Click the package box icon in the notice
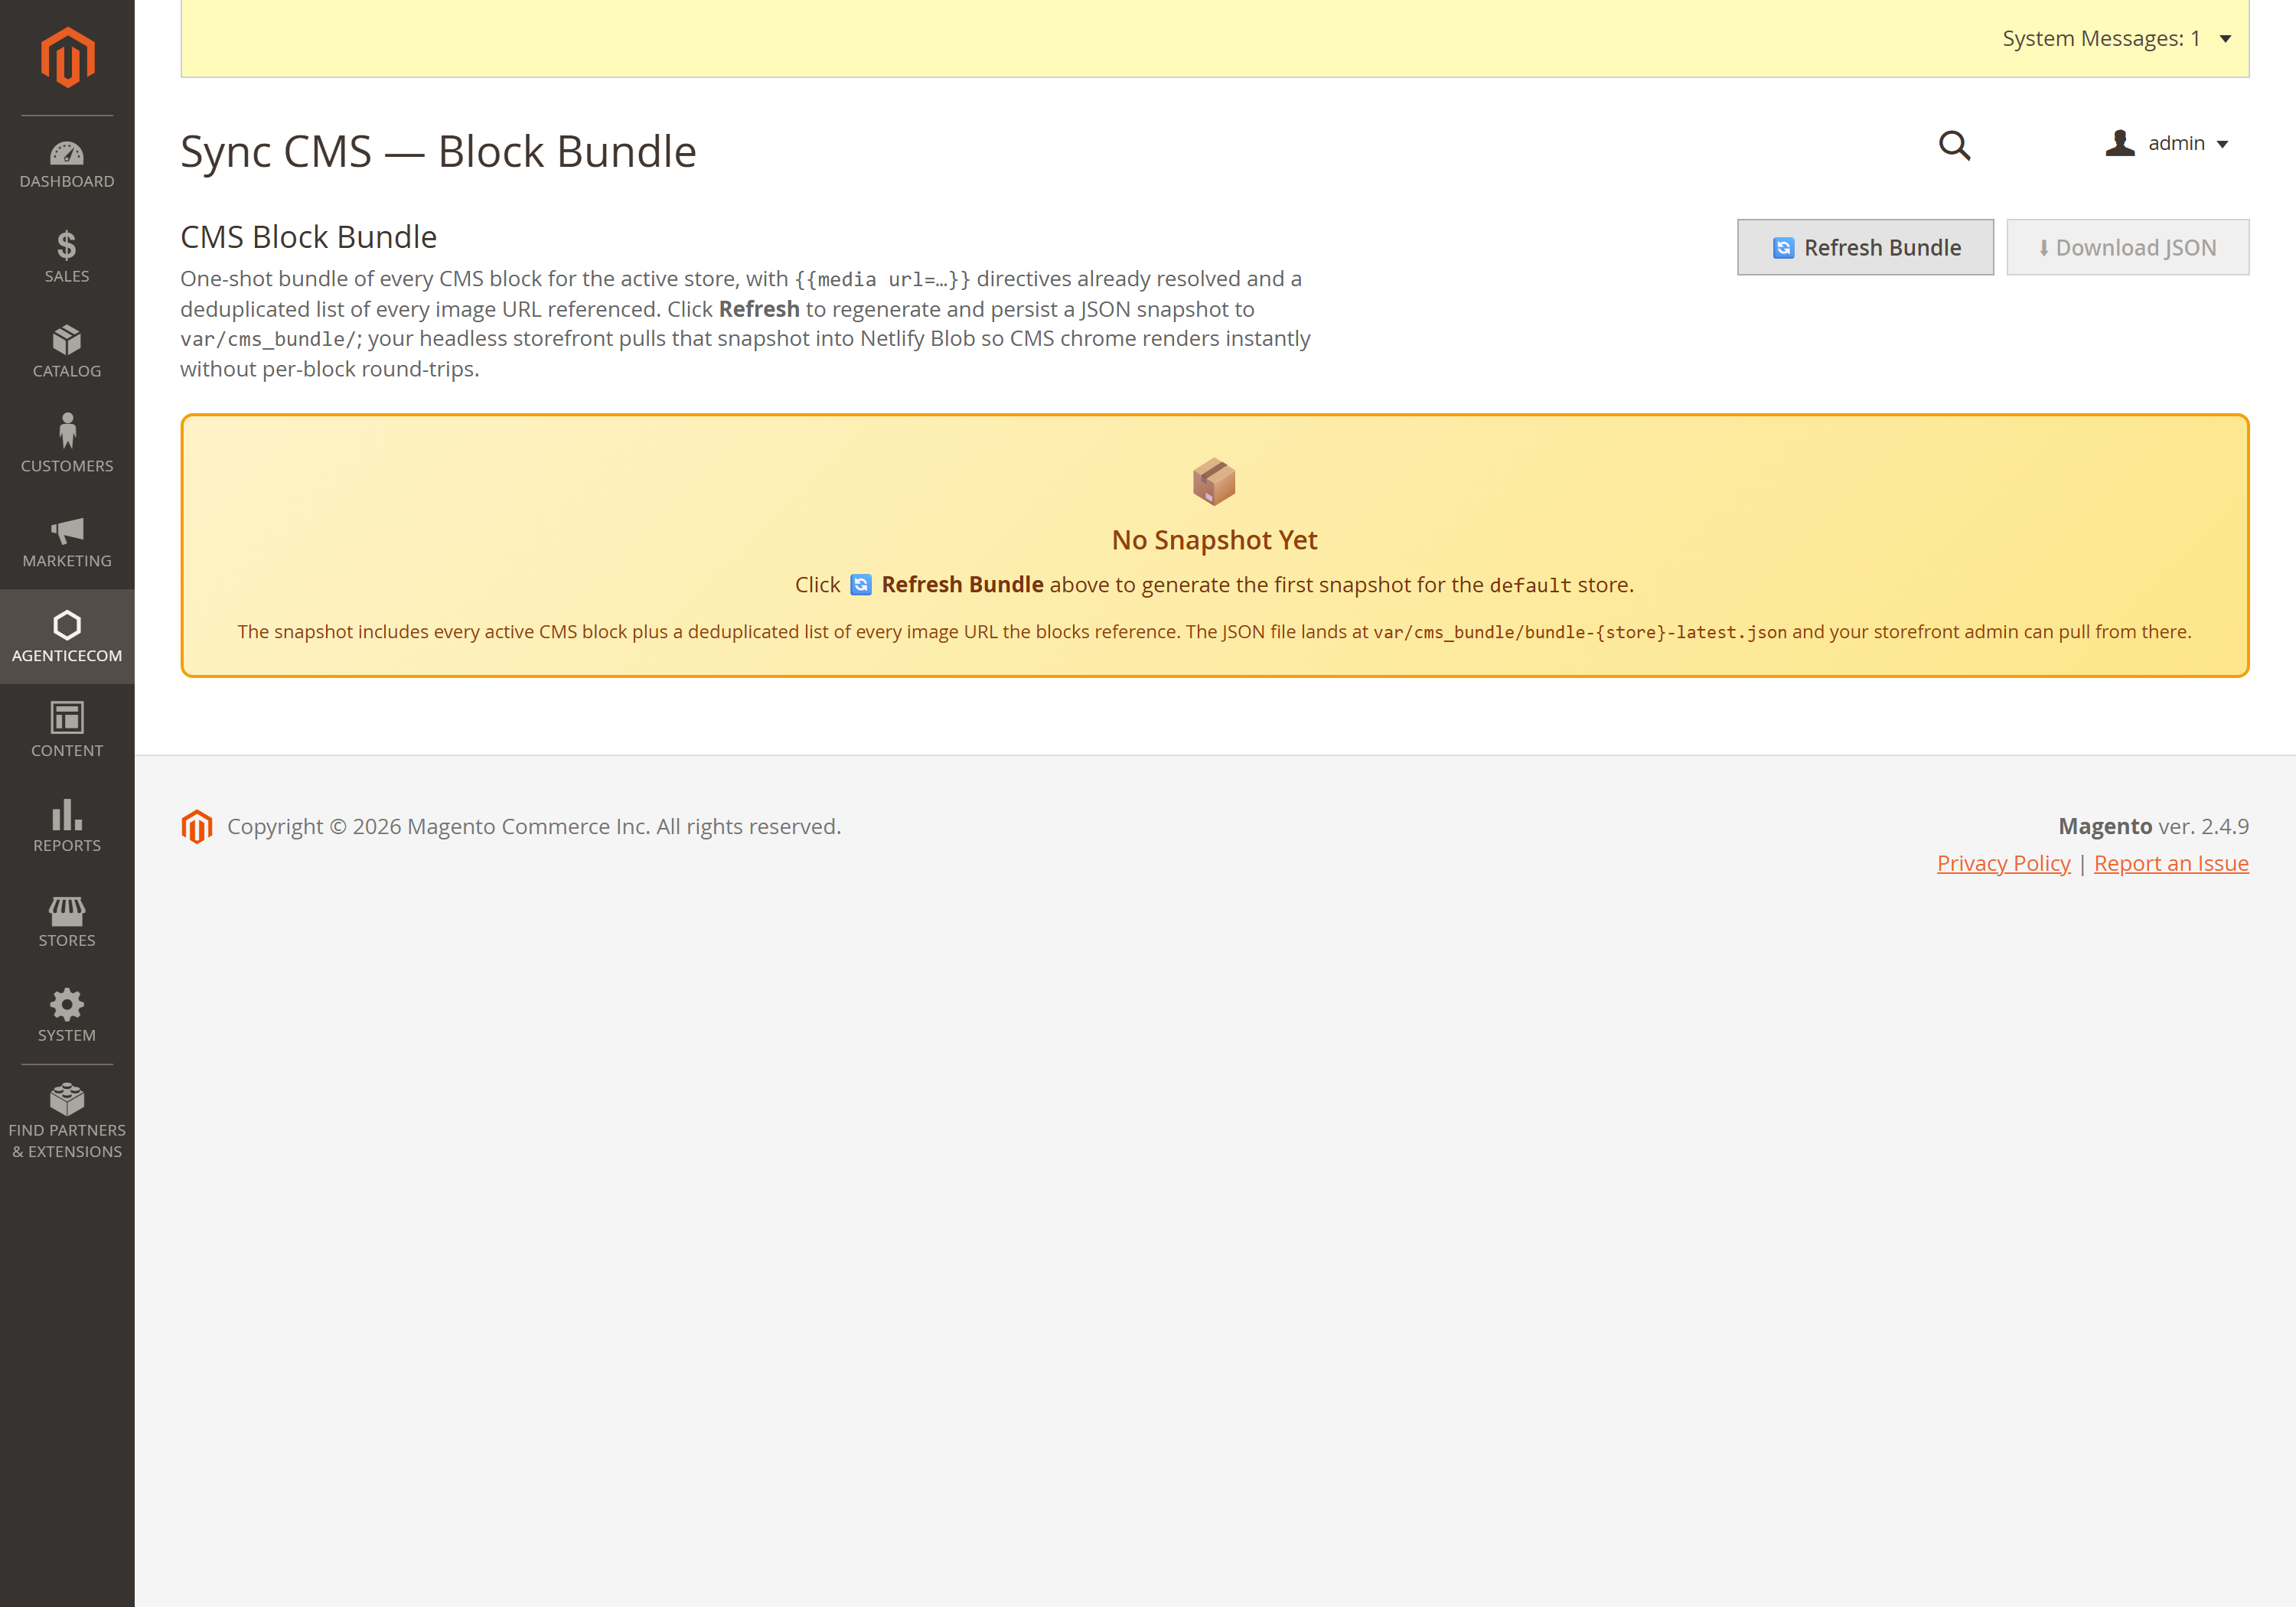 pos(1214,482)
